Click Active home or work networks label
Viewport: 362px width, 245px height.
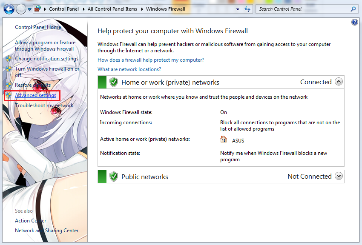tap(145, 139)
